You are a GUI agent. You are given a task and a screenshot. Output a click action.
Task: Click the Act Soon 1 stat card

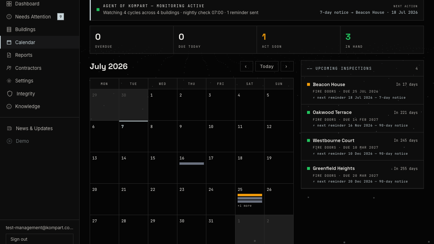(299, 40)
